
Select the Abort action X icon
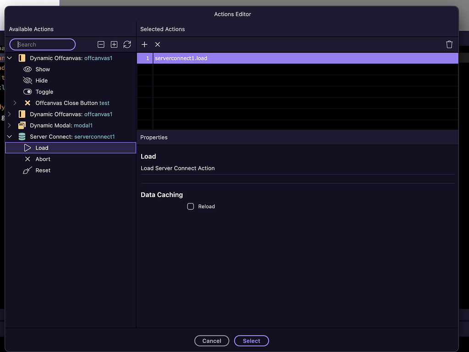click(28, 159)
